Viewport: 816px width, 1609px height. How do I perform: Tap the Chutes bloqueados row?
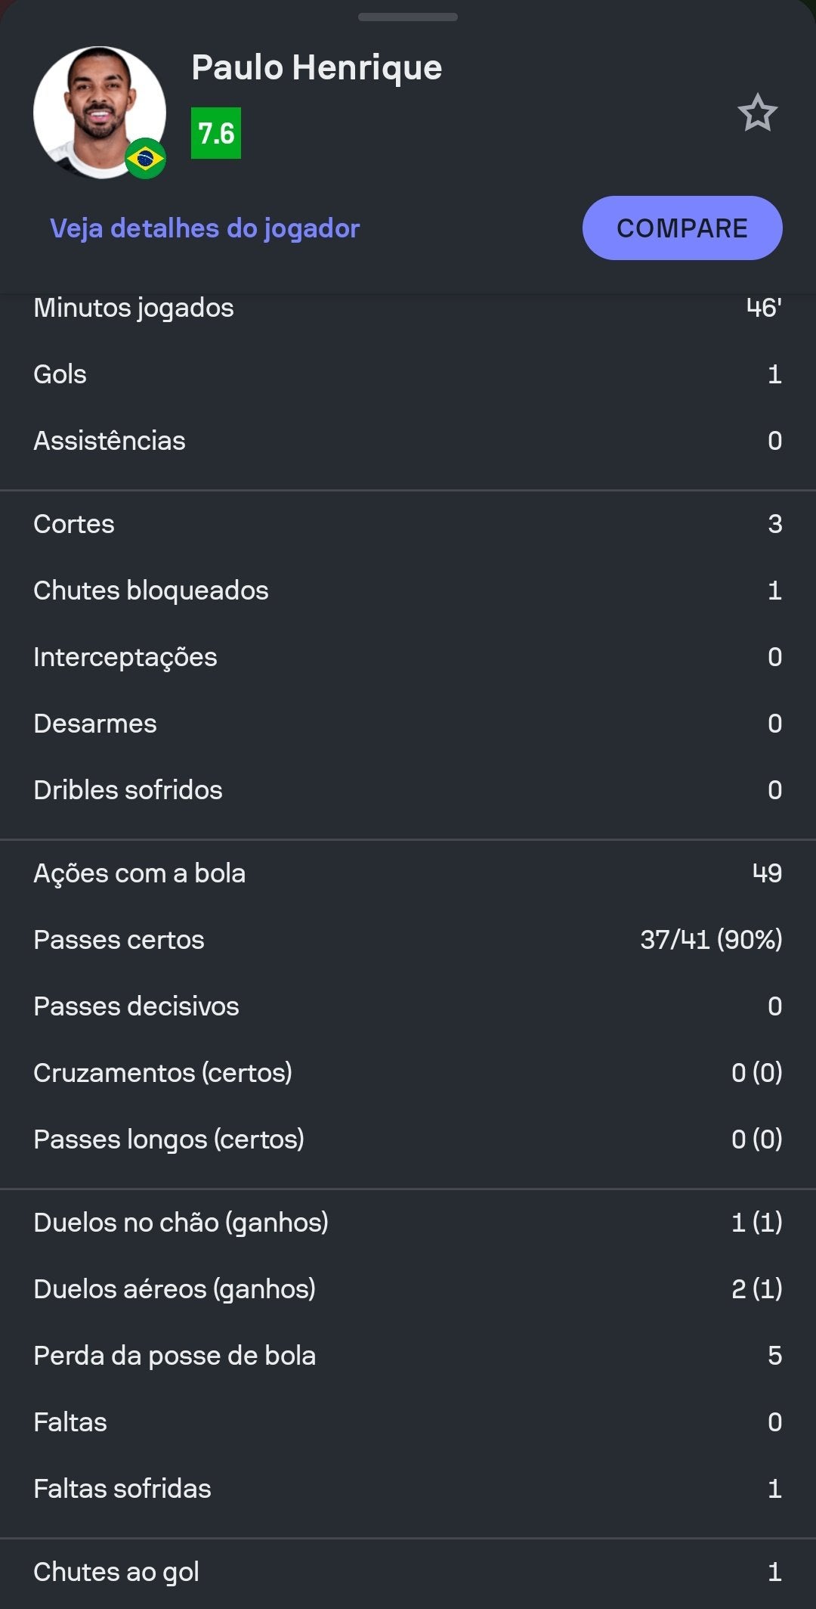[x=408, y=591]
